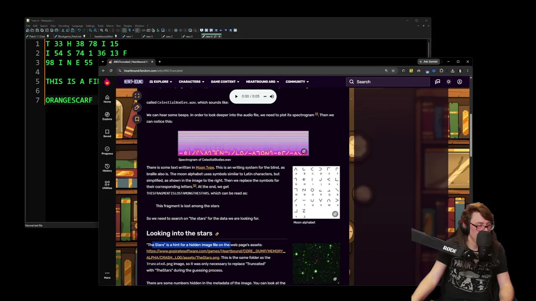Expand the Explore dropdown in wiki nav

point(161,82)
